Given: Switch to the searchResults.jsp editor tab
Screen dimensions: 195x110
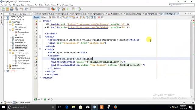Looking at the screenshot, I should pyautogui.click(x=135, y=14).
